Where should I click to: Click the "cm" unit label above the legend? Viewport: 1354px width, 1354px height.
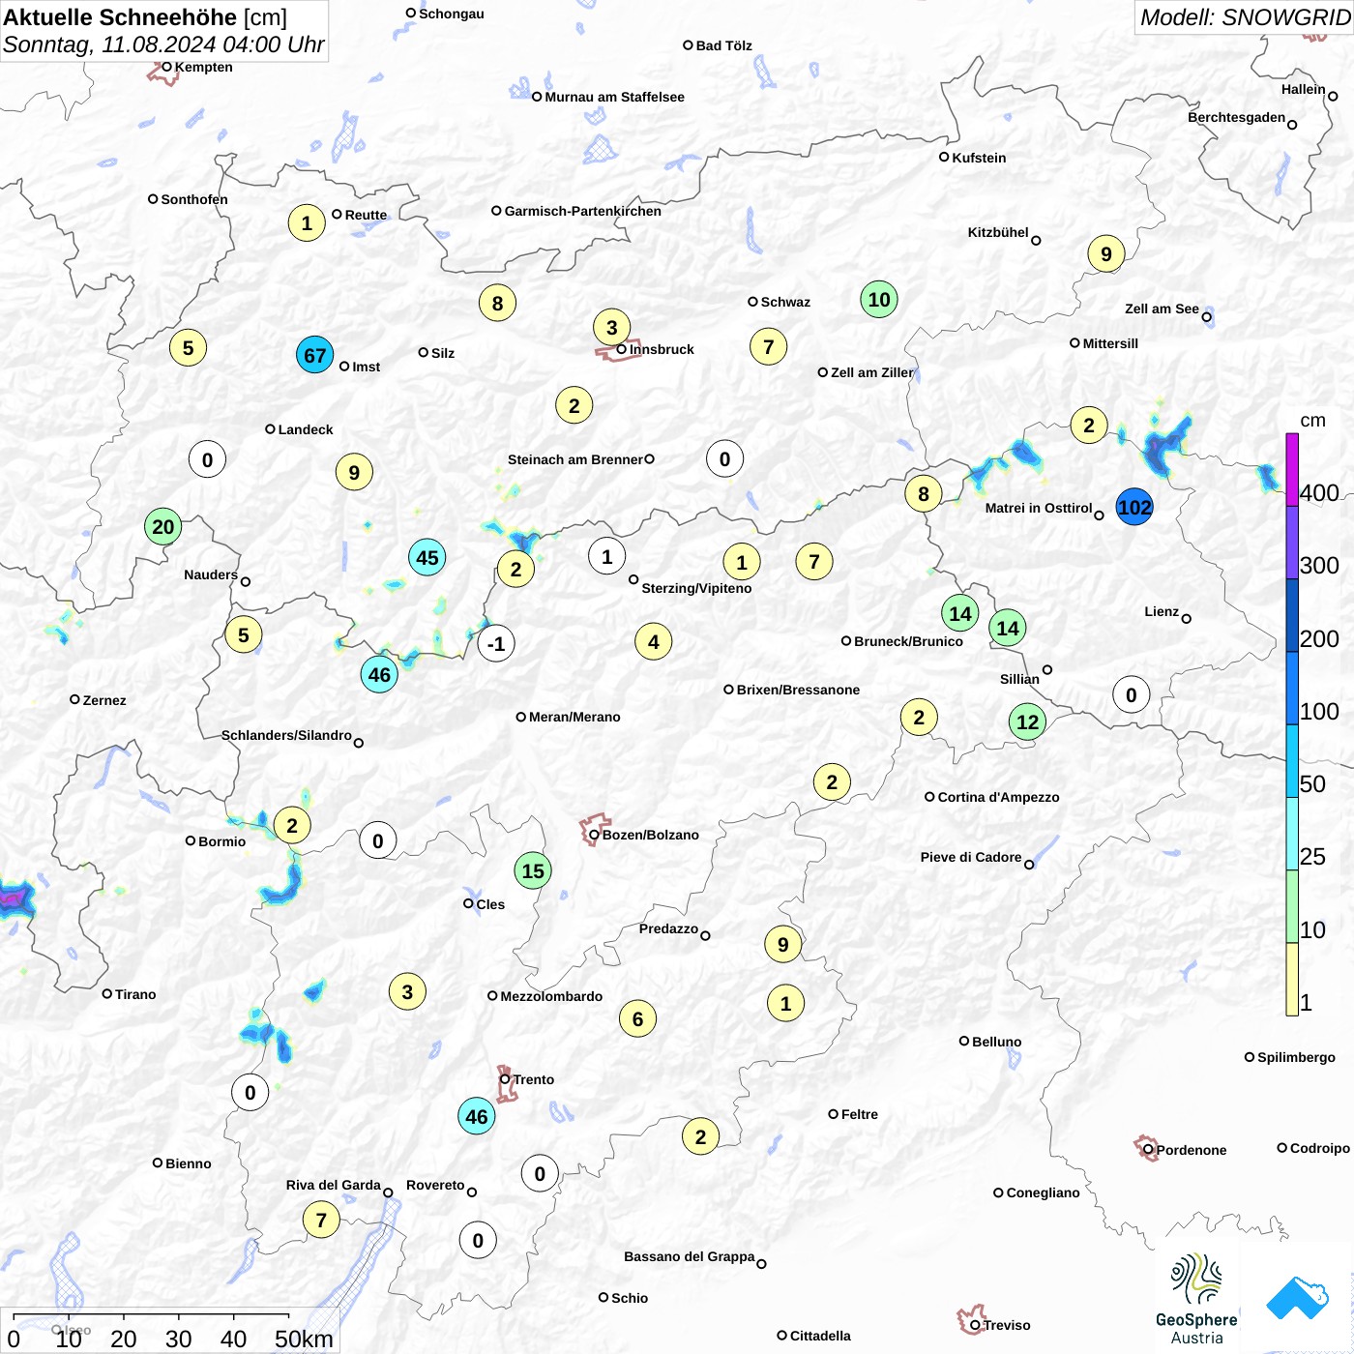[1312, 420]
